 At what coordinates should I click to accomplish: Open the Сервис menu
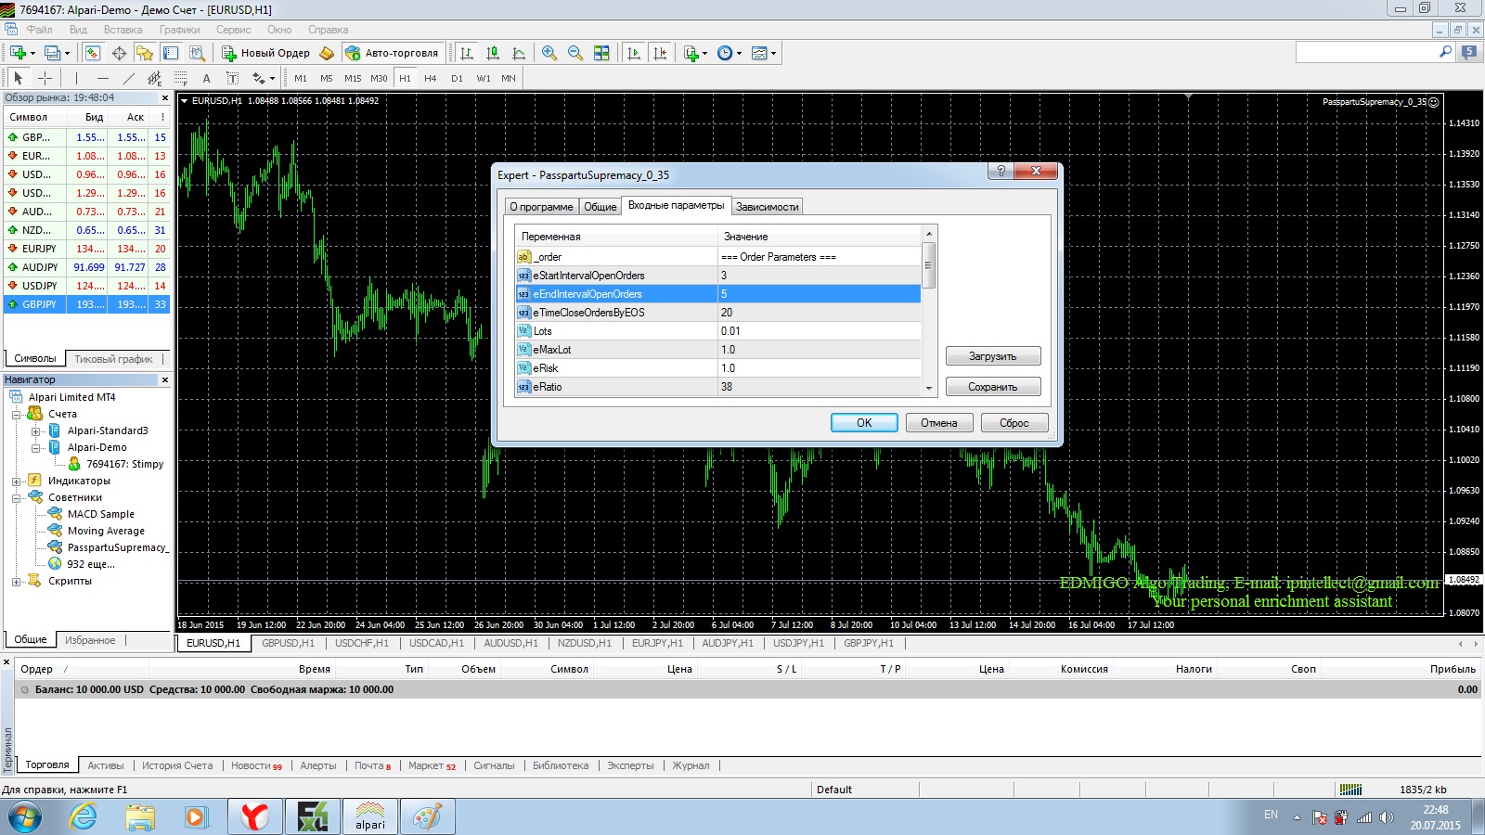[234, 30]
